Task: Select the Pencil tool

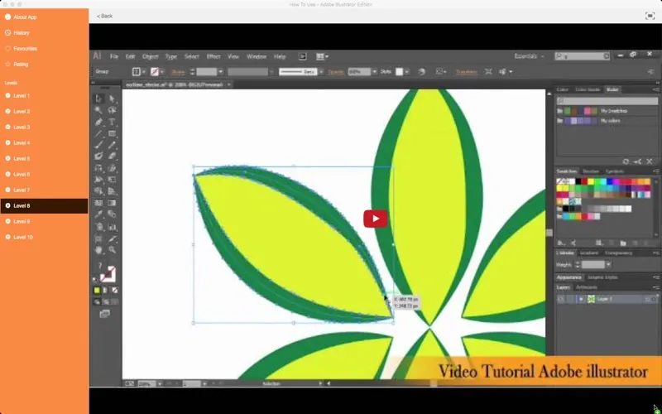Action: pyautogui.click(x=112, y=145)
